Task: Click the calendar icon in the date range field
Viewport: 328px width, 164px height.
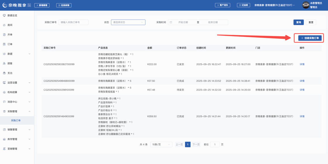Action: tap(171, 22)
